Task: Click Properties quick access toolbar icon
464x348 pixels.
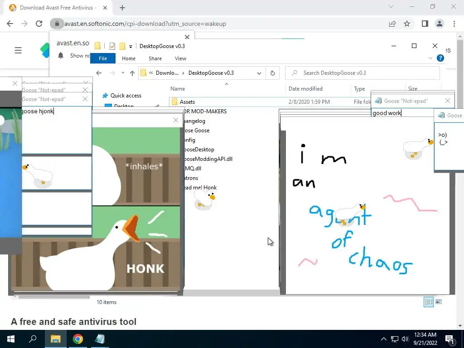Action: (112, 46)
